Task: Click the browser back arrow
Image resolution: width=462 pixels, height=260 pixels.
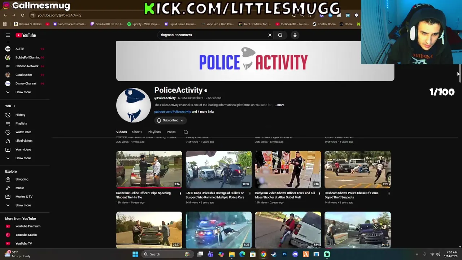Action: 5,15
